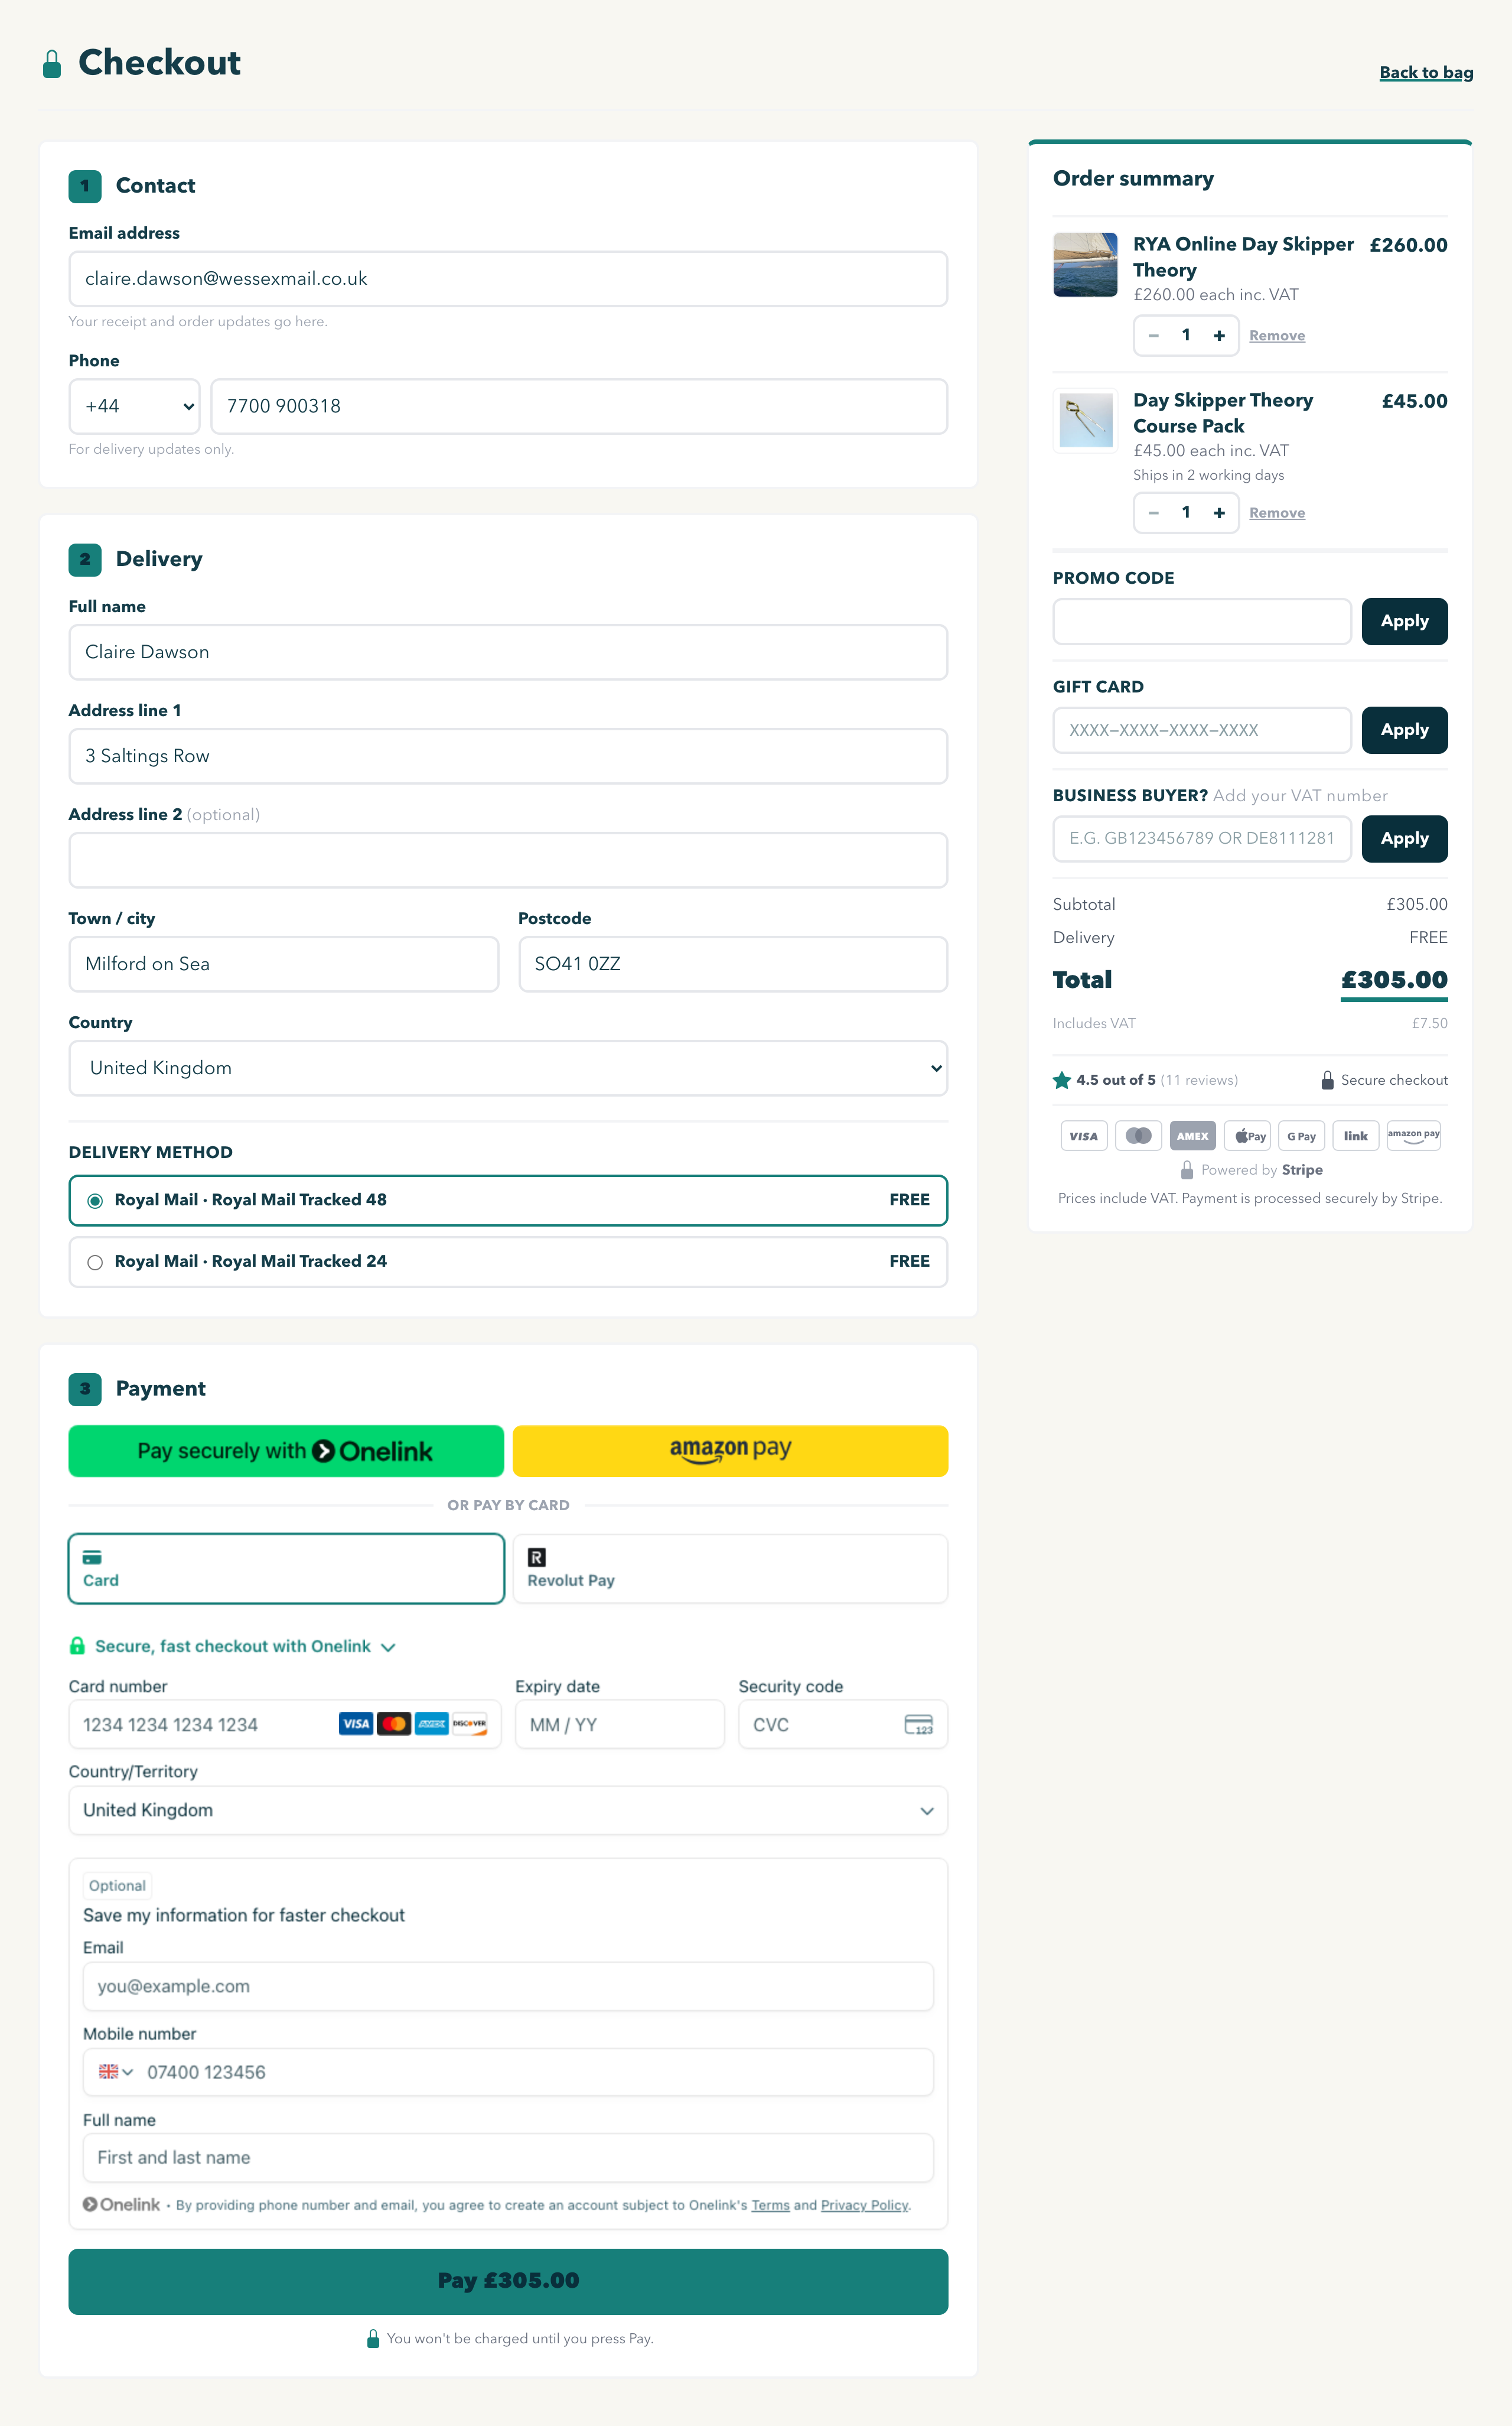Click the Link payment badge
1512x2426 pixels.
(1356, 1136)
